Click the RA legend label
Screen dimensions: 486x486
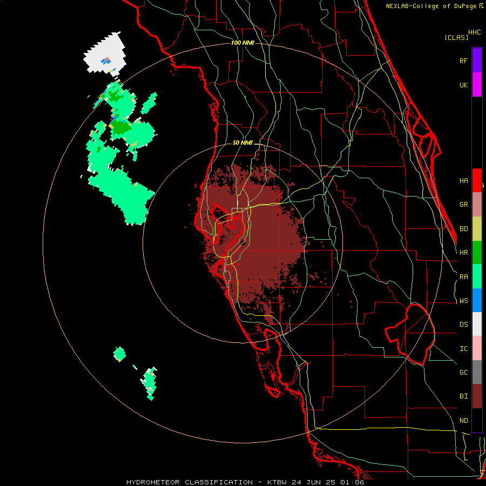[463, 277]
